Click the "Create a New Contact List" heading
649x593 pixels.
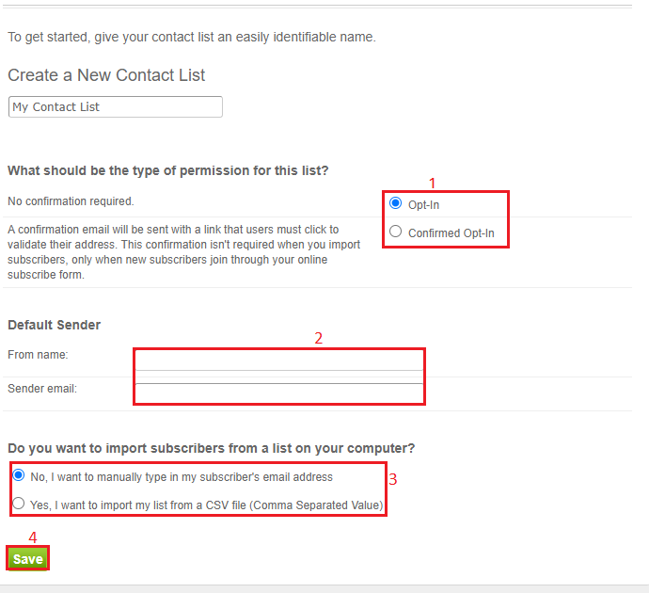tap(106, 75)
